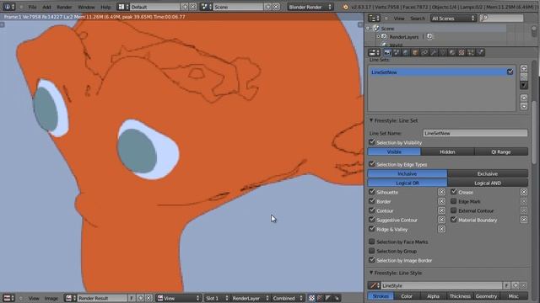The width and height of the screenshot is (540, 303).
Task: Open the Add menu
Action: [x=46, y=7]
